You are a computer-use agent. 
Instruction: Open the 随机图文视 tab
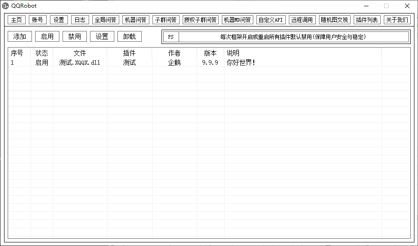[x=334, y=20]
